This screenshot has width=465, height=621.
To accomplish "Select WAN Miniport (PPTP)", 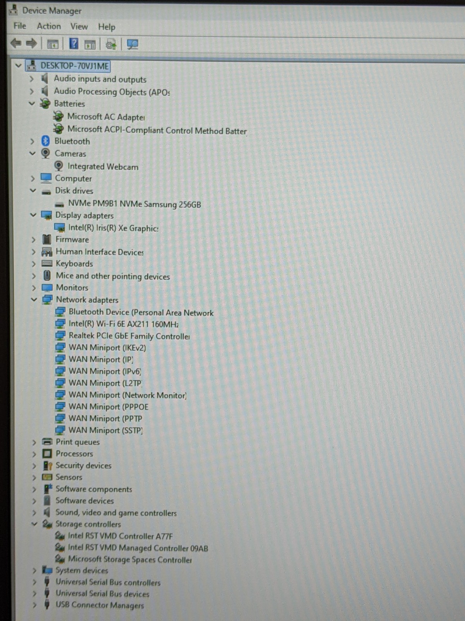I will click(105, 418).
